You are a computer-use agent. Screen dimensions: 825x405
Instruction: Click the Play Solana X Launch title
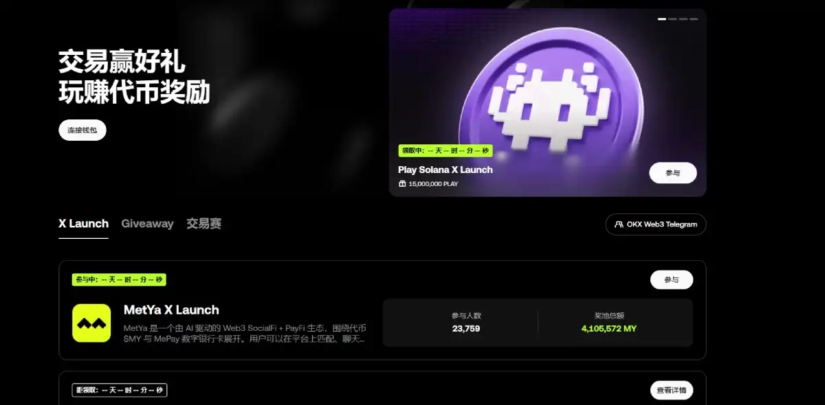447,170
